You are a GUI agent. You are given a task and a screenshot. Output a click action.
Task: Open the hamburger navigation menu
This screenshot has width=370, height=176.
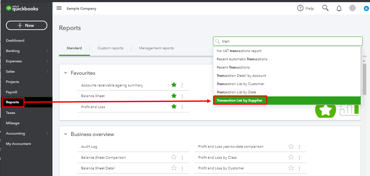coord(59,8)
